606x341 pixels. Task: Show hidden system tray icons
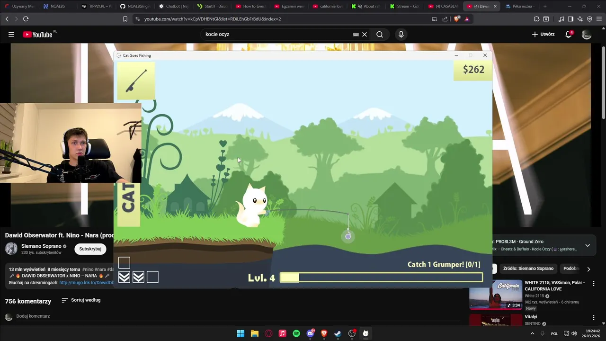[x=532, y=333]
